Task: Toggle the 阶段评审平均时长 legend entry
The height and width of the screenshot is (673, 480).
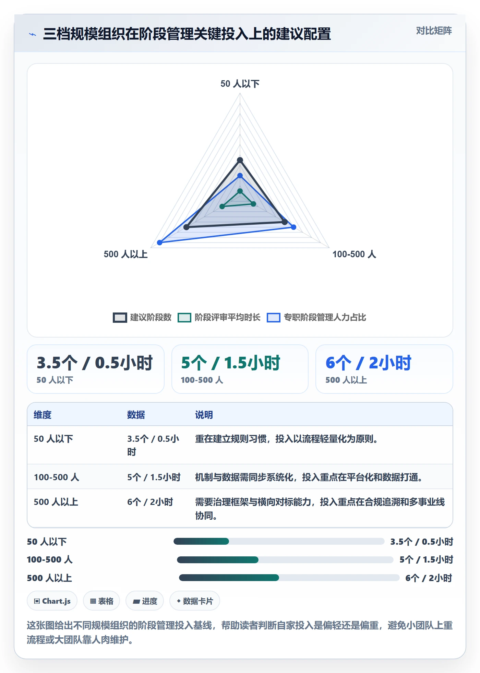Action: [x=219, y=317]
